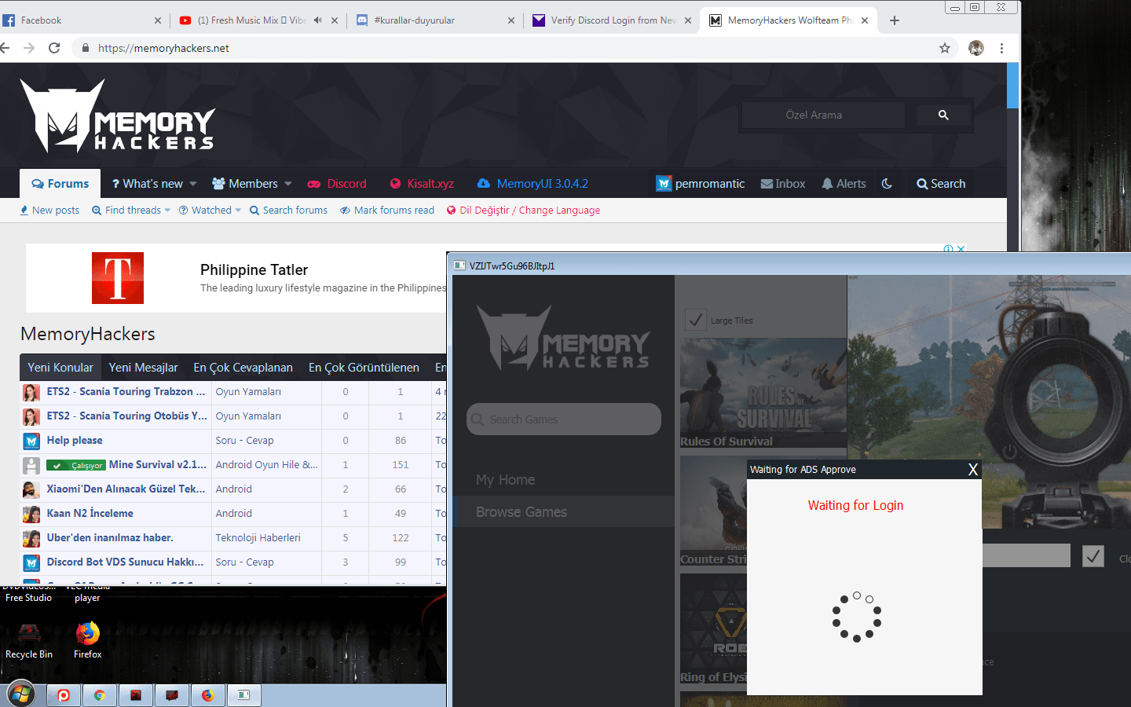
Task: Open the Kisalt.xyz link
Action: tap(422, 184)
